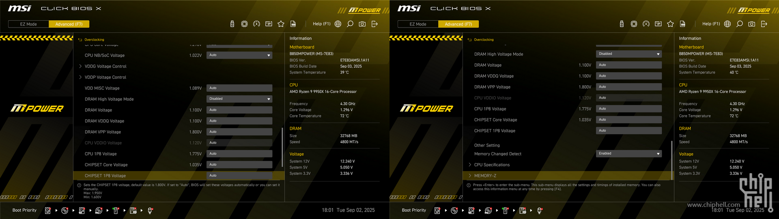Select first optical disc boot icon, left BIOS

click(x=65, y=210)
